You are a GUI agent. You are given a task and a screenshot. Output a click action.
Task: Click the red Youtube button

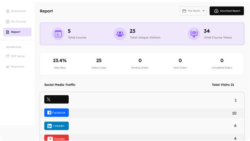coord(56,138)
